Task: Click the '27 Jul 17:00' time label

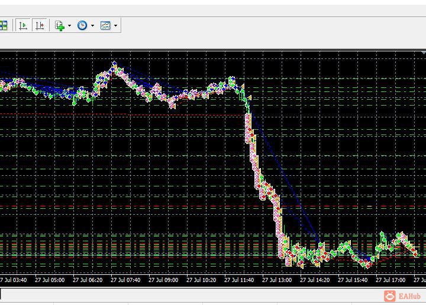Action: click(390, 280)
